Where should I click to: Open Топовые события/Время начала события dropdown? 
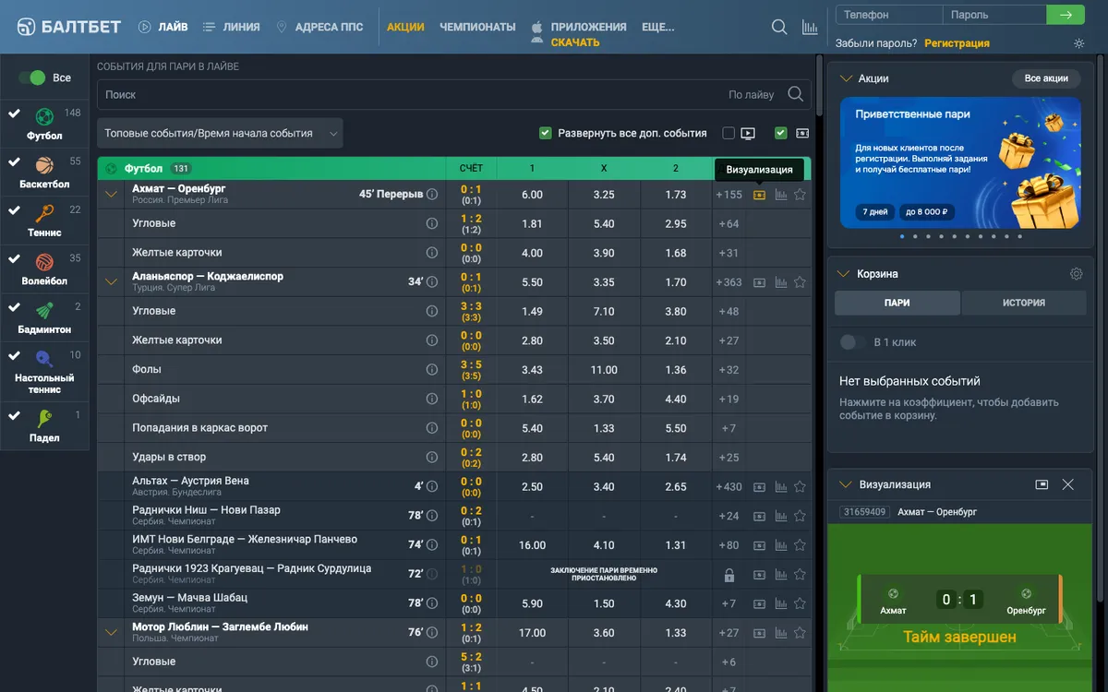[x=220, y=133]
